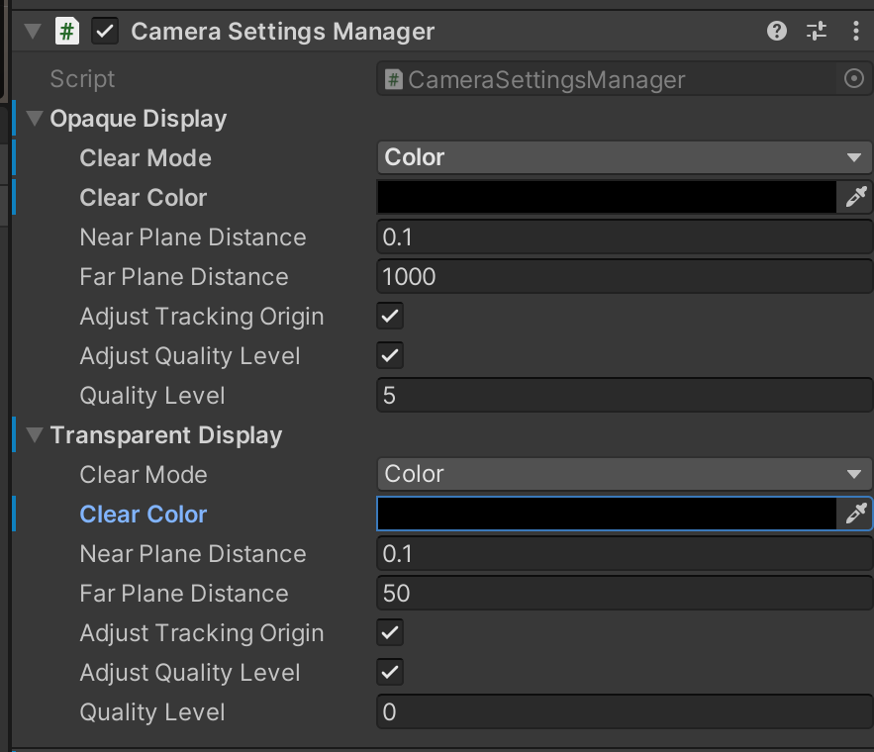Click the Transparent Display Clear Color eyedropper
The width and height of the screenshot is (874, 752).
(855, 514)
